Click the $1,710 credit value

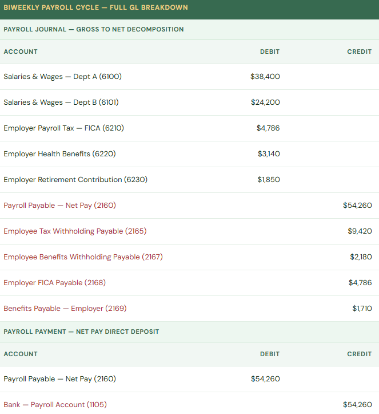(362, 309)
